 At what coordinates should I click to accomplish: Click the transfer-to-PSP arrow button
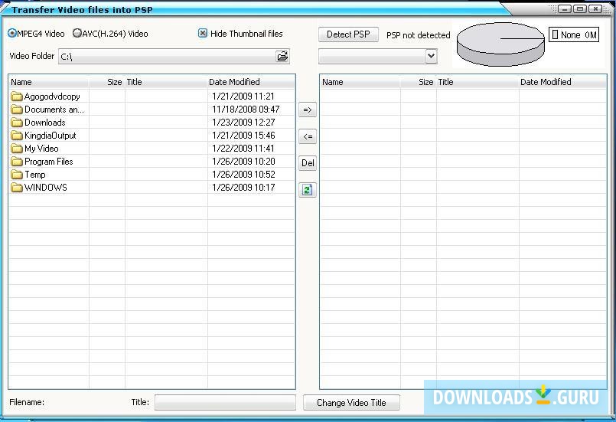[308, 110]
